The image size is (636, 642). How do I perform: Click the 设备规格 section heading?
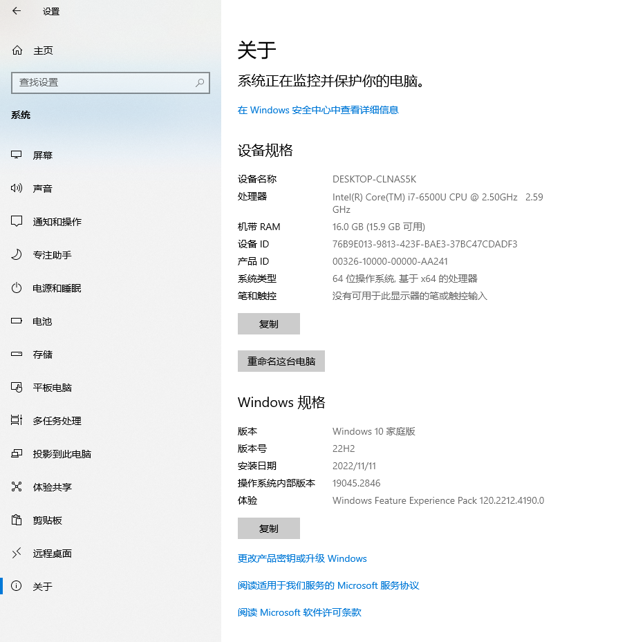265,150
